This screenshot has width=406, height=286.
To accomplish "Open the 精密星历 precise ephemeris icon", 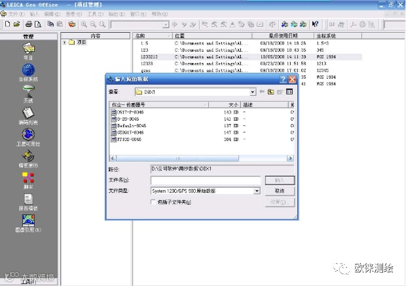I will click(28, 159).
